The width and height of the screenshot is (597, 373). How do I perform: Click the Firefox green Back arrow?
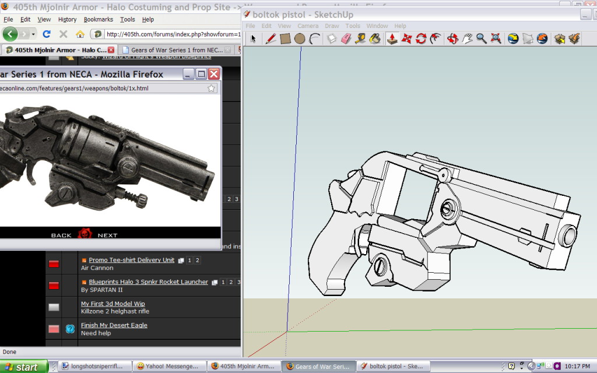10,34
